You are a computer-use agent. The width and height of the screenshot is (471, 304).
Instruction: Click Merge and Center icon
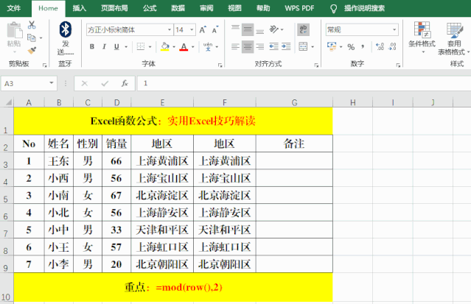click(303, 46)
